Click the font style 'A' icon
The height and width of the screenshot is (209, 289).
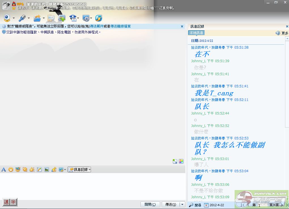pyautogui.click(x=4, y=170)
